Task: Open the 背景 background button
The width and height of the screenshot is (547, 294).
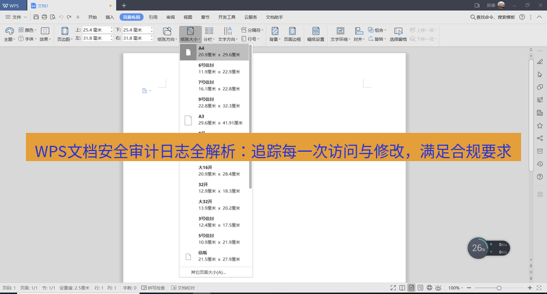Action: click(275, 34)
